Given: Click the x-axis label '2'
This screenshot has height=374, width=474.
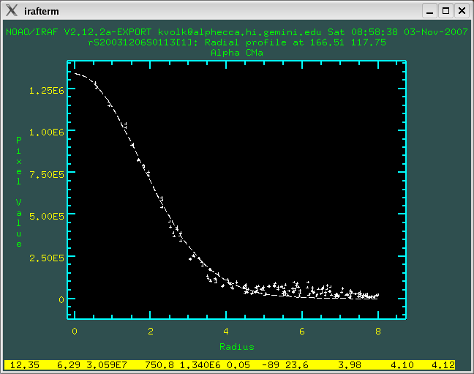Looking at the screenshot, I should coord(151,332).
